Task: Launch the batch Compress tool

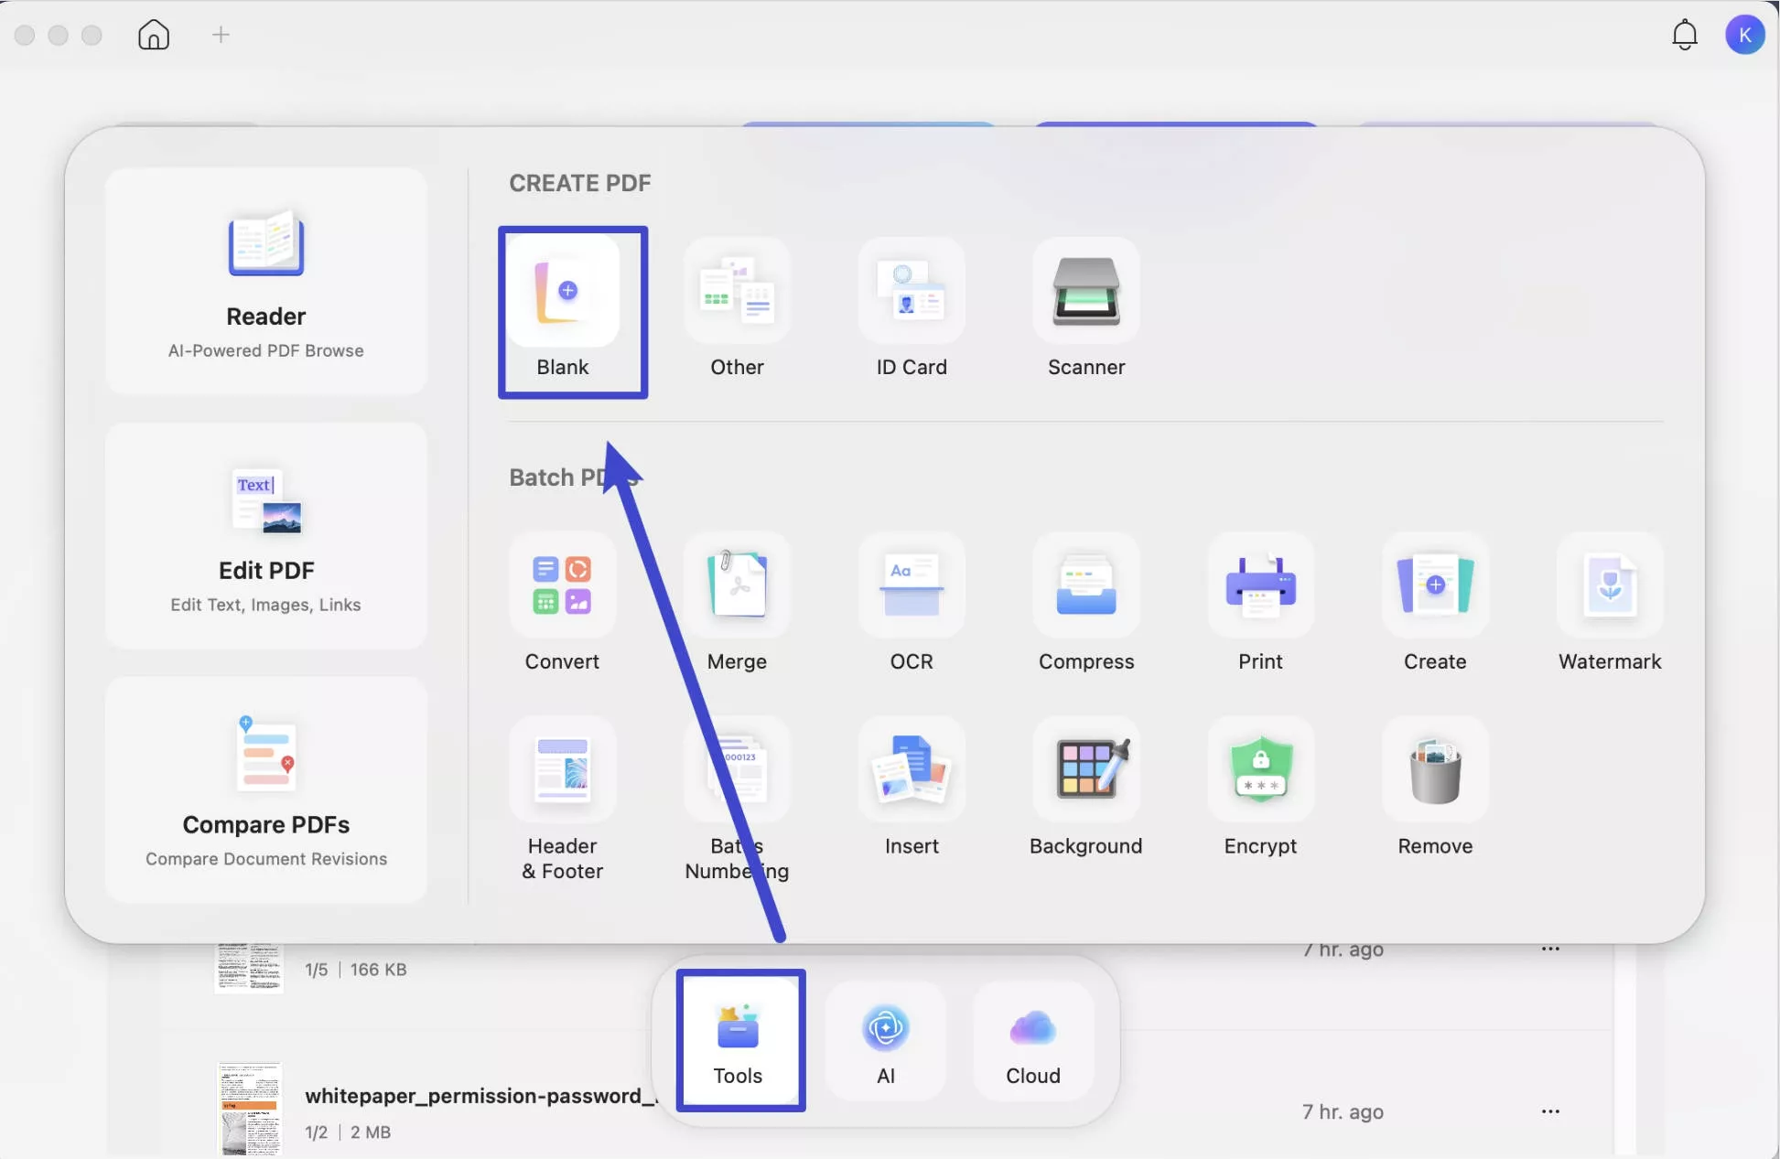Action: pyautogui.click(x=1085, y=586)
